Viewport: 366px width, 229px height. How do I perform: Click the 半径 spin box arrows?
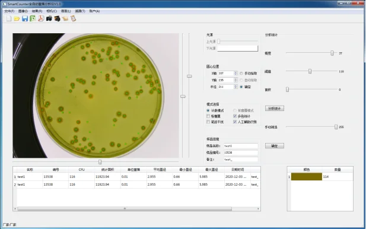235,87
